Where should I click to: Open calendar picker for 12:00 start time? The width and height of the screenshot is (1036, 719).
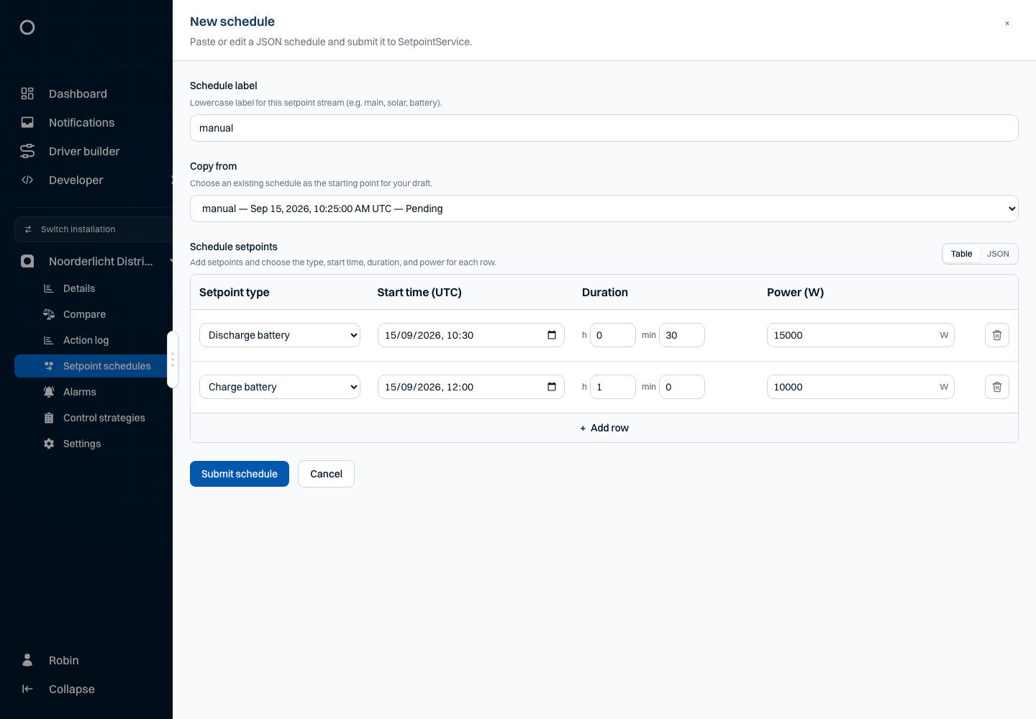[x=552, y=387]
